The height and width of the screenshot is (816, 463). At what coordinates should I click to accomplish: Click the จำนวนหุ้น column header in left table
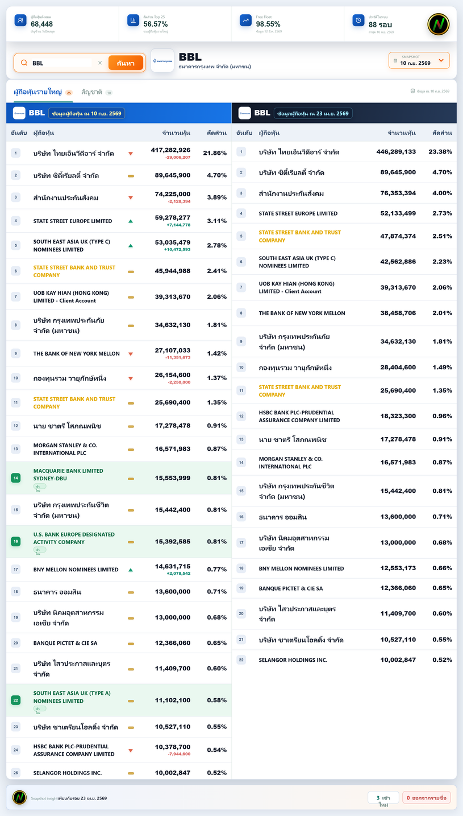coord(176,133)
